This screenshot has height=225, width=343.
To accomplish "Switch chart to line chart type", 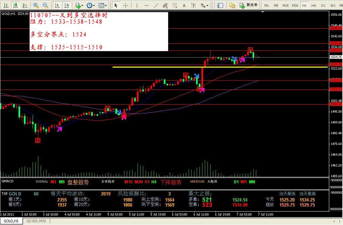I will click(x=25, y=5).
